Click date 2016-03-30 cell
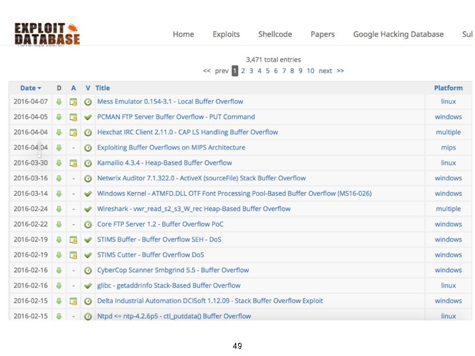The image size is (475, 356). pos(30,163)
